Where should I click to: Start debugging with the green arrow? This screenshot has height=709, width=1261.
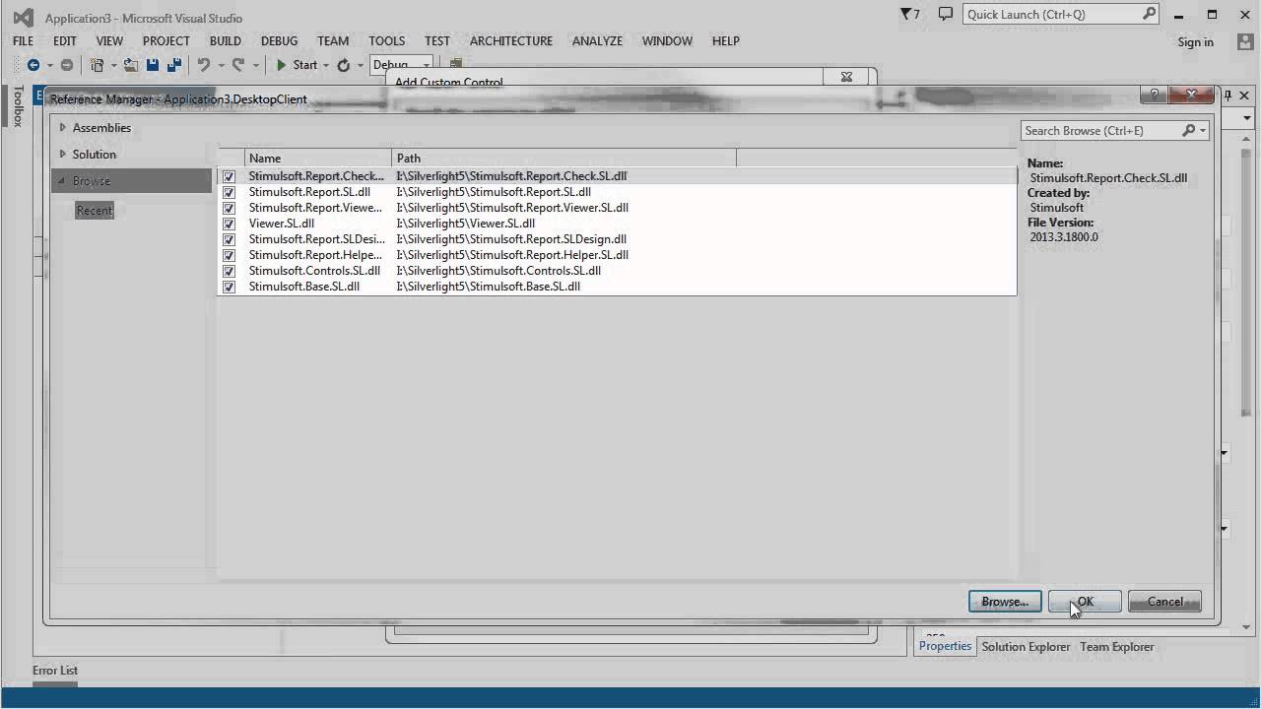[282, 65]
